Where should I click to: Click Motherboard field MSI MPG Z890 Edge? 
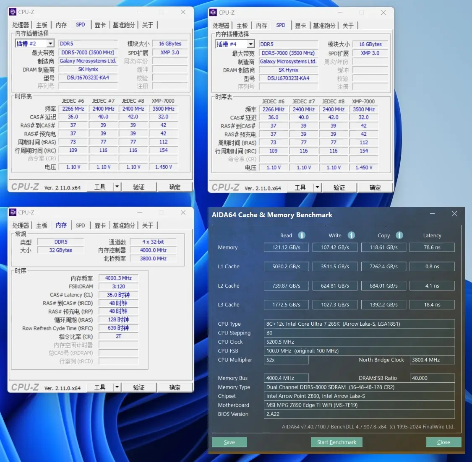coord(359,405)
